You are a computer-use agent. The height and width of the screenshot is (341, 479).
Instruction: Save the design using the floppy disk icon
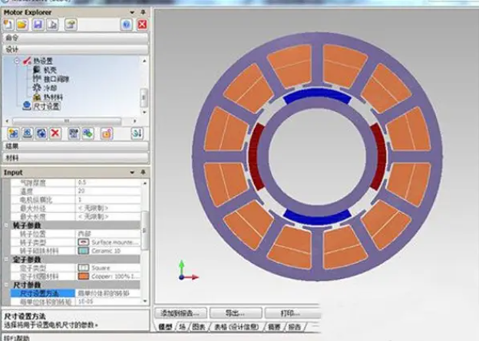(x=38, y=25)
